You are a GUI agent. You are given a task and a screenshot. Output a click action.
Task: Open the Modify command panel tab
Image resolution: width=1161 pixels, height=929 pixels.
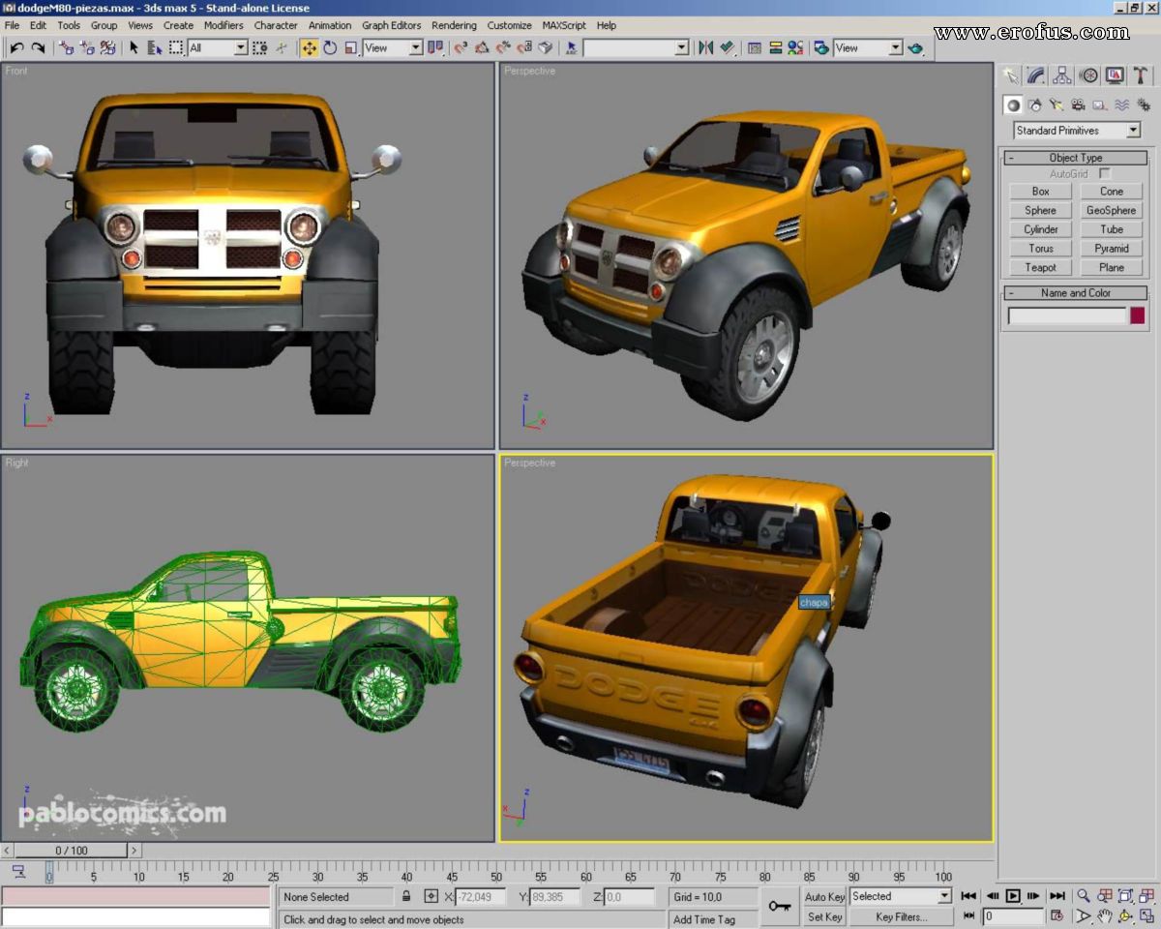coord(1036,75)
